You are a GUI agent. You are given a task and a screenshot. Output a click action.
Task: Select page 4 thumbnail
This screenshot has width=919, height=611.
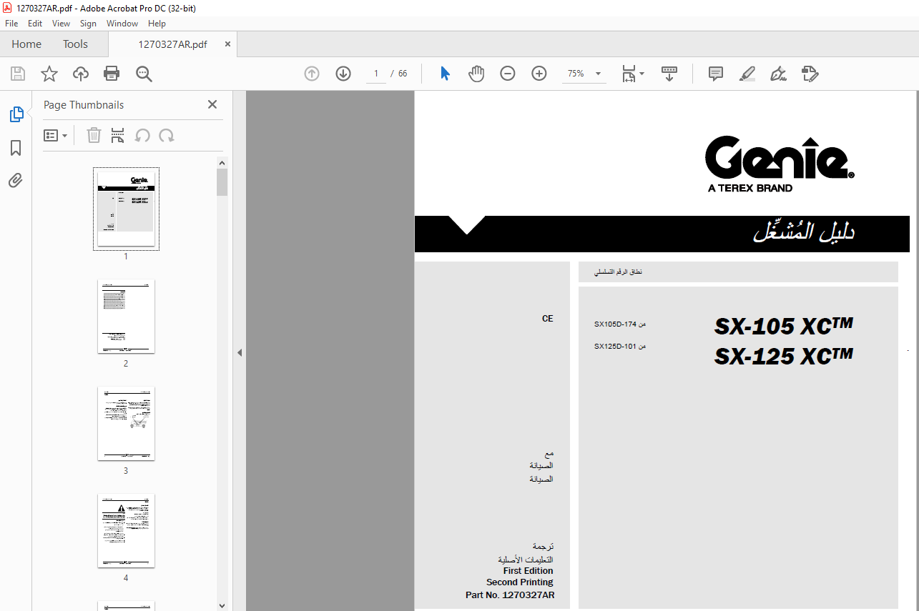[126, 530]
